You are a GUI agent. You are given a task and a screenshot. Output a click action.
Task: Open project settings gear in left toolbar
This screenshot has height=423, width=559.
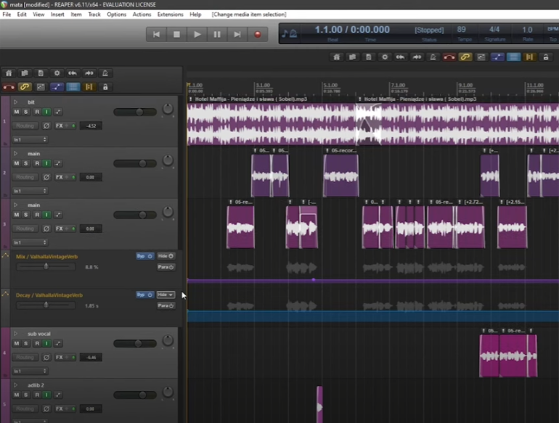(57, 73)
